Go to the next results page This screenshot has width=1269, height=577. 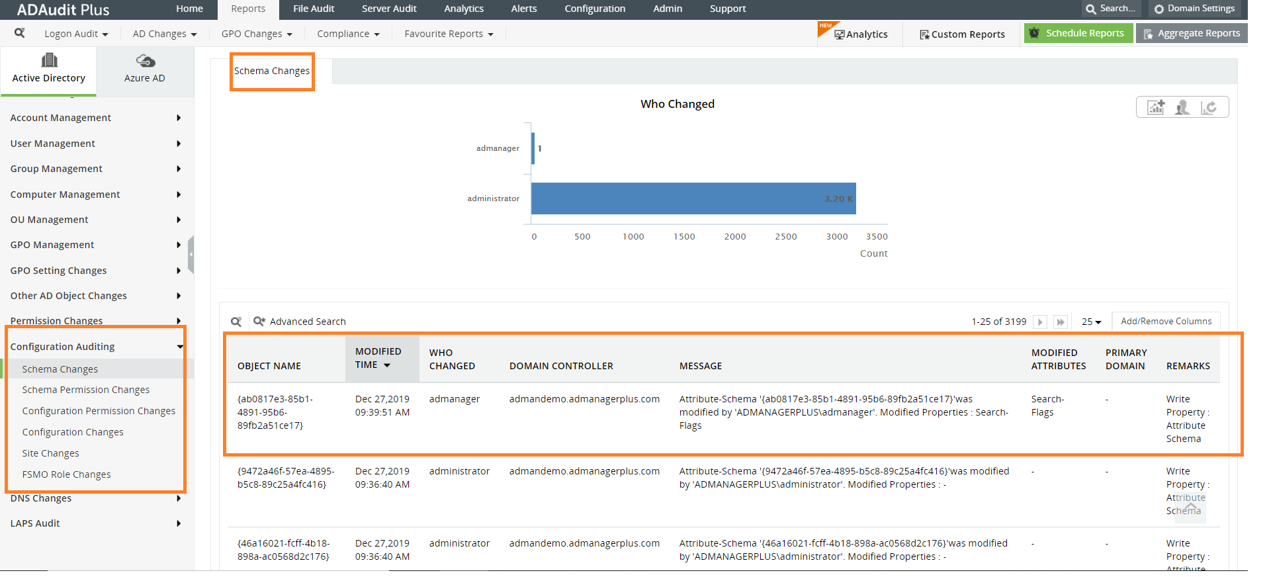(x=1040, y=322)
